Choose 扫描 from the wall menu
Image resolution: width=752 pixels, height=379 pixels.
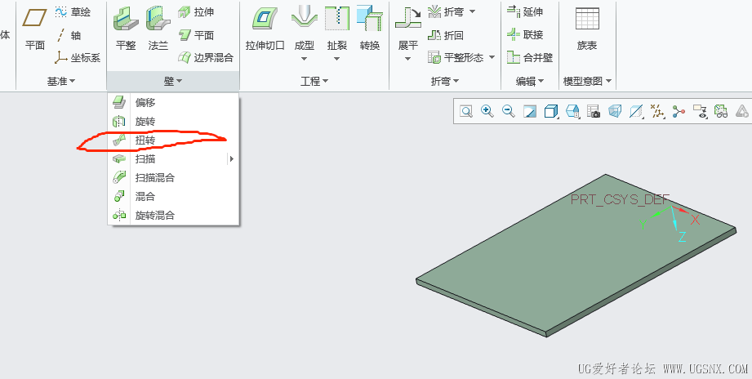172,158
